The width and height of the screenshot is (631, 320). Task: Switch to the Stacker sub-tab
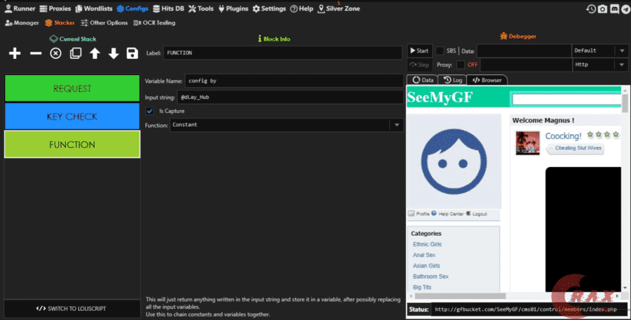60,23
